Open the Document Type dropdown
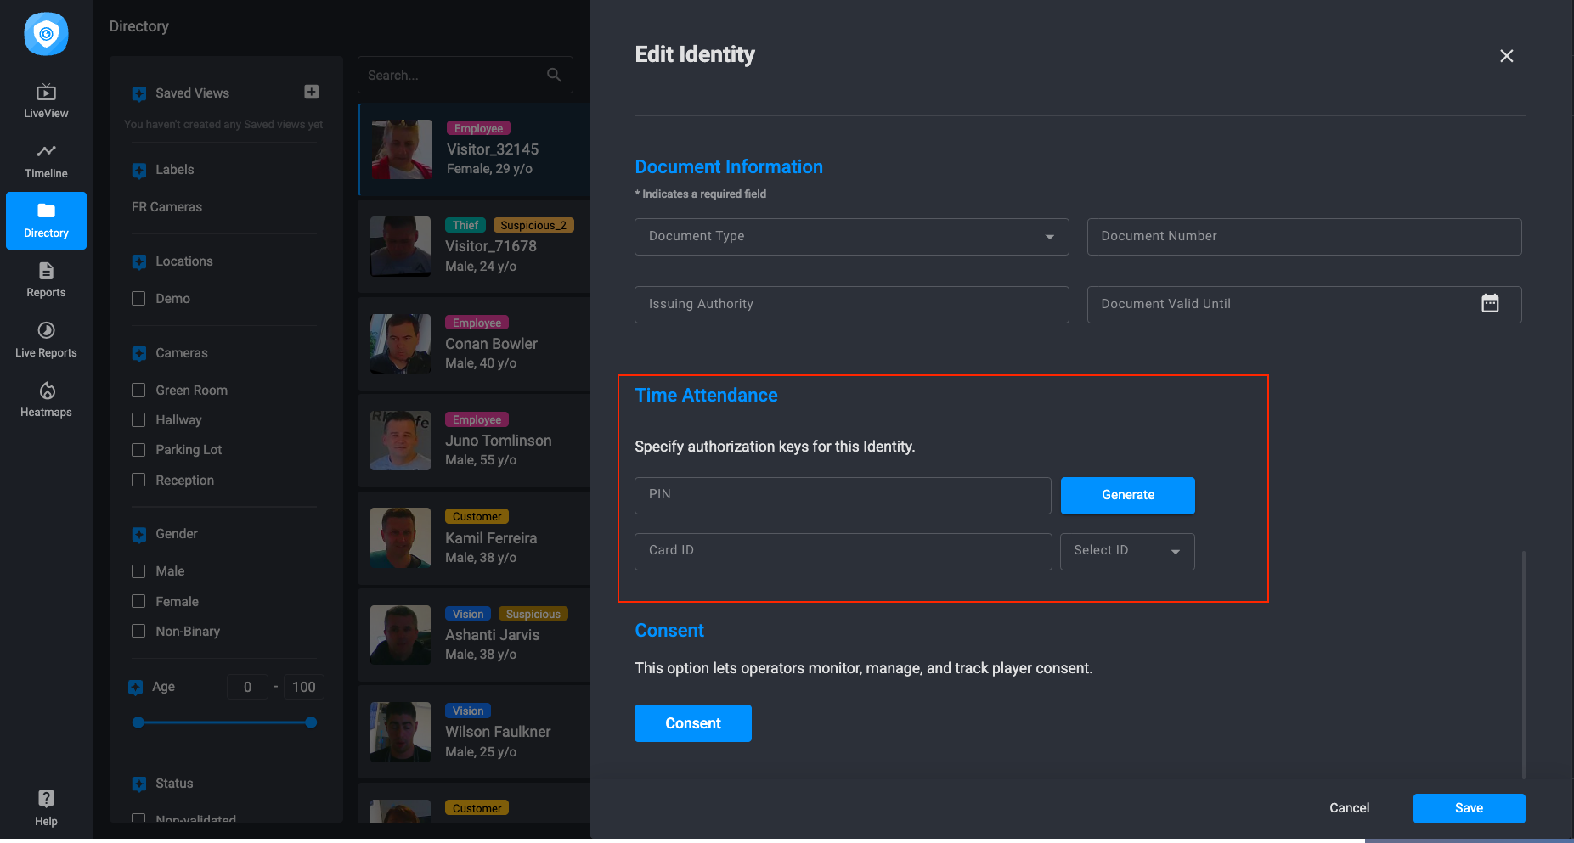The height and width of the screenshot is (843, 1574). (851, 237)
